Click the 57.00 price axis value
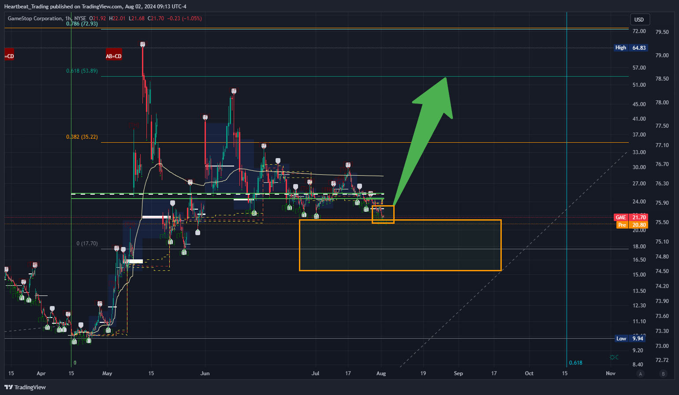 [x=639, y=68]
